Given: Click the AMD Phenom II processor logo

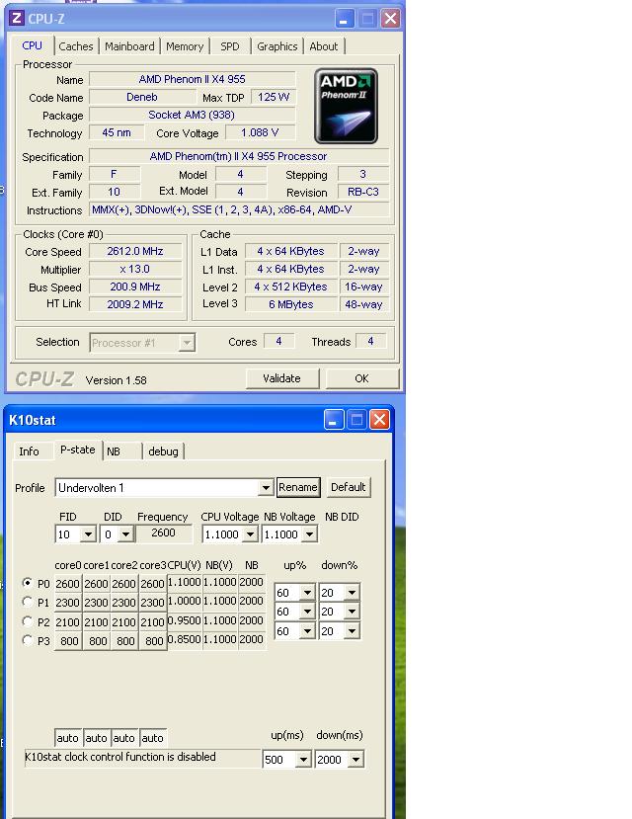Looking at the screenshot, I should (x=346, y=106).
